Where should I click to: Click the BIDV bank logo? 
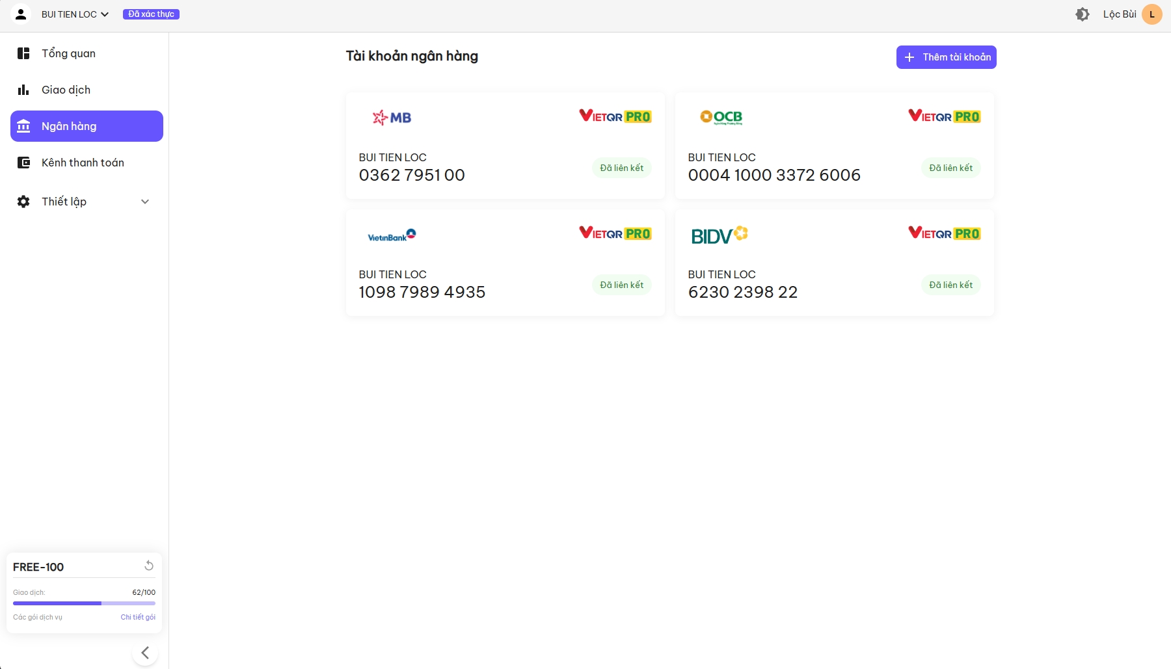pyautogui.click(x=720, y=235)
